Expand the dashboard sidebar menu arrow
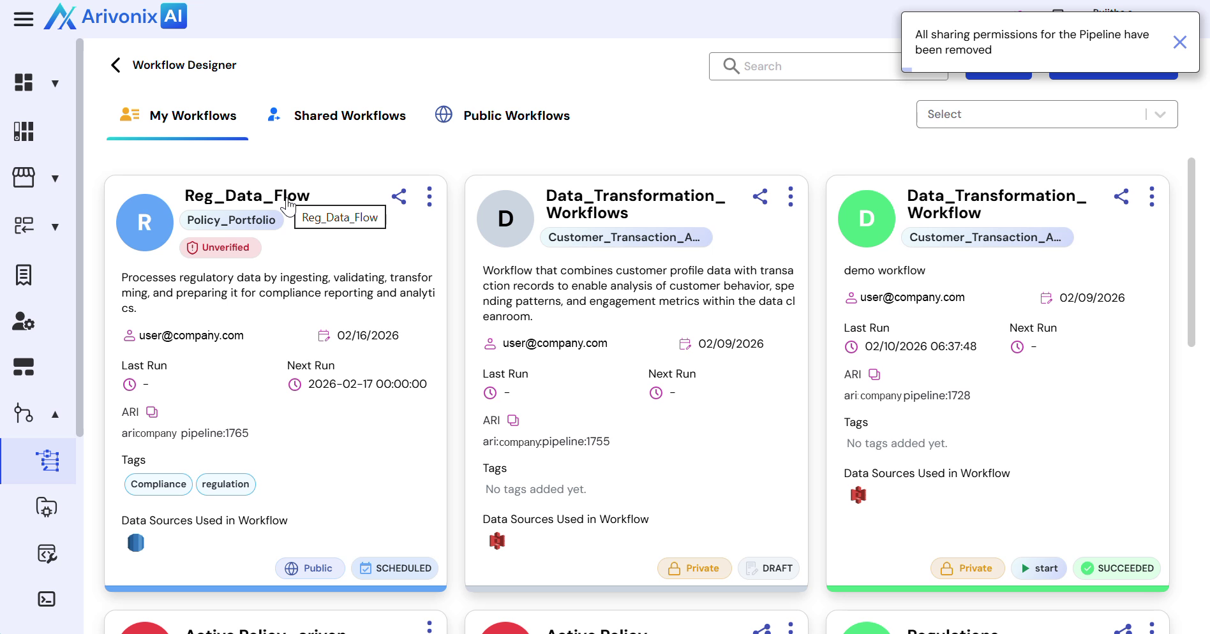Screen dimensions: 1210x634 click(56, 84)
